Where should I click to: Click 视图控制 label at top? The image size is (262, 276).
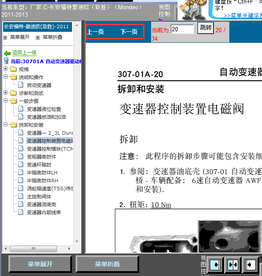click(164, 11)
